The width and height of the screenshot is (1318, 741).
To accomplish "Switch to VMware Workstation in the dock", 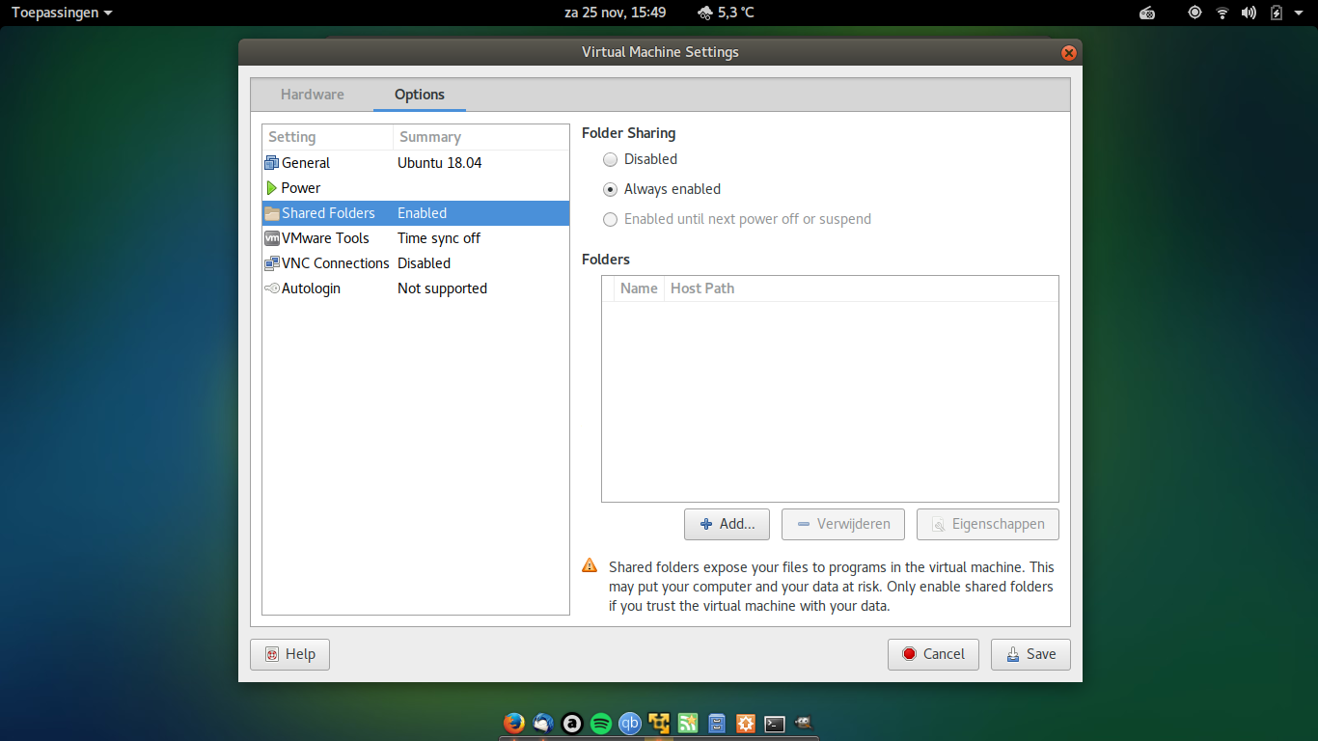I will [x=659, y=723].
